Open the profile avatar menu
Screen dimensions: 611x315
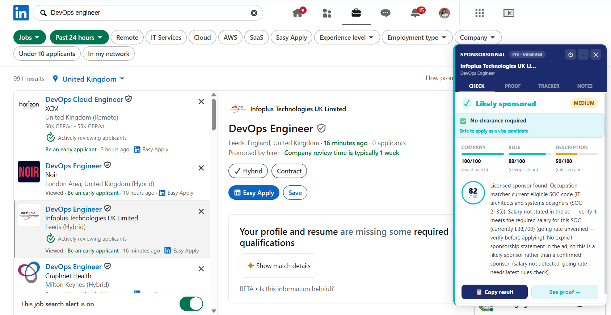pyautogui.click(x=444, y=13)
